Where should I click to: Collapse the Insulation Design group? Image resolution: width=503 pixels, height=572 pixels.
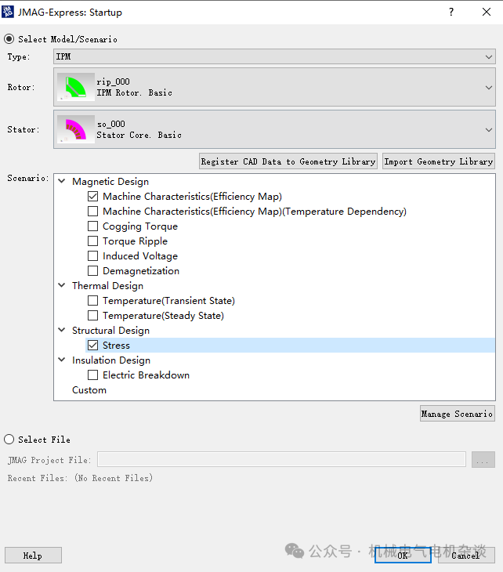pyautogui.click(x=62, y=360)
